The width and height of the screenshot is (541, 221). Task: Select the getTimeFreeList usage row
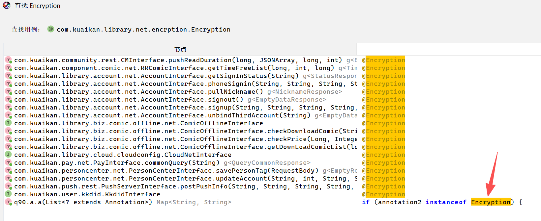(x=171, y=68)
